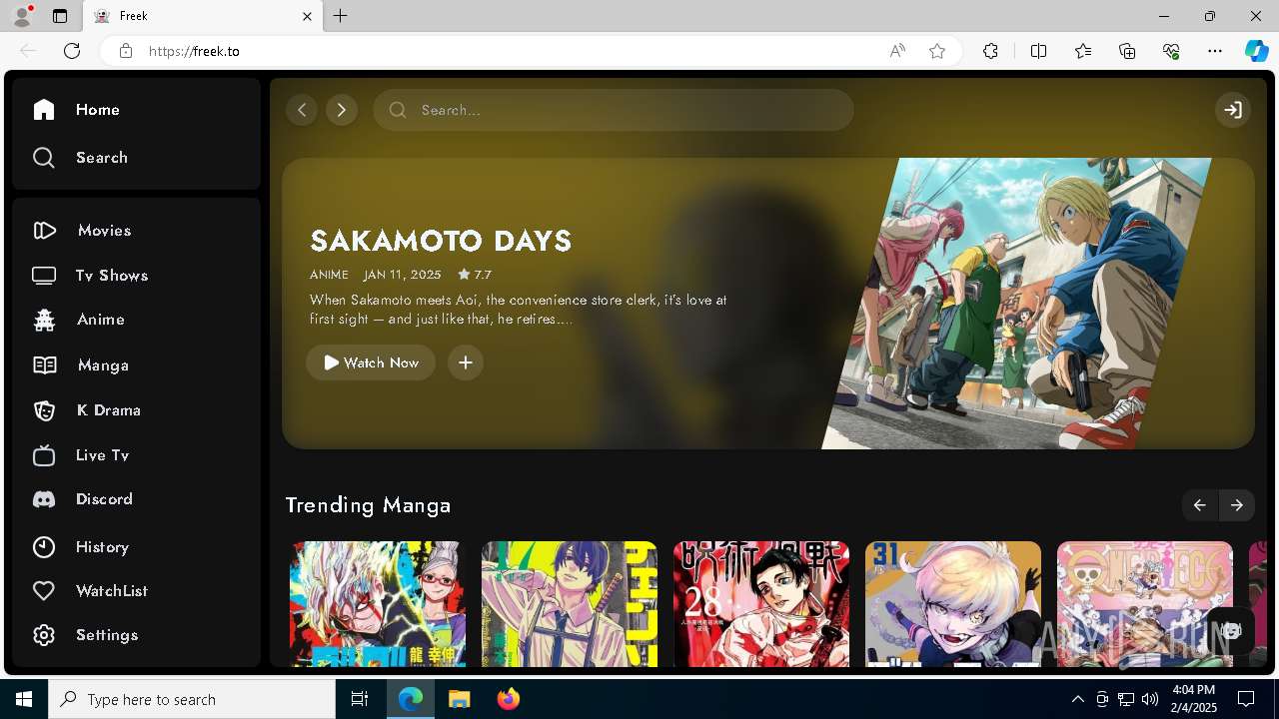Click the Settings gear icon
This screenshot has height=719, width=1279.
coord(44,635)
